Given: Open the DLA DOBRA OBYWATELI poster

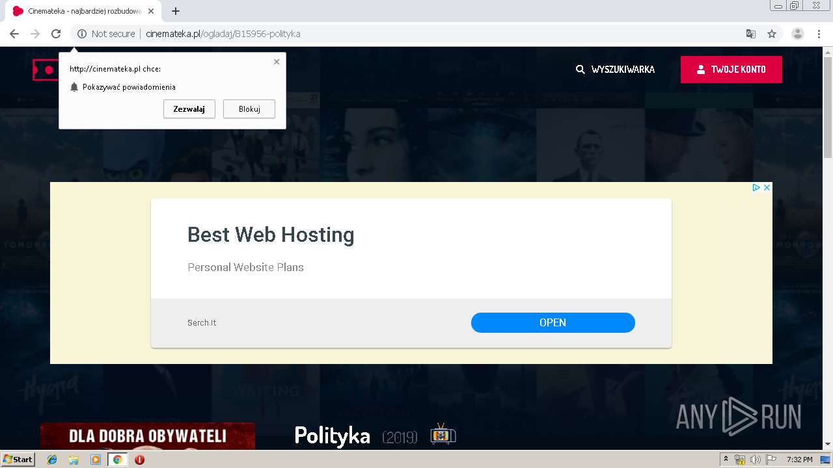Looking at the screenshot, I should (148, 435).
